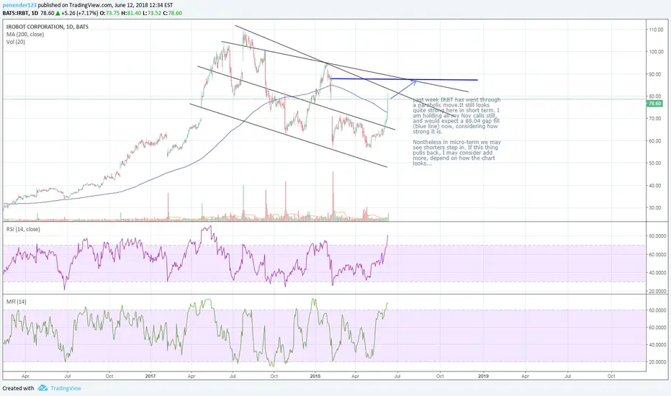Click the 50.00 price axis label

pos(656,163)
